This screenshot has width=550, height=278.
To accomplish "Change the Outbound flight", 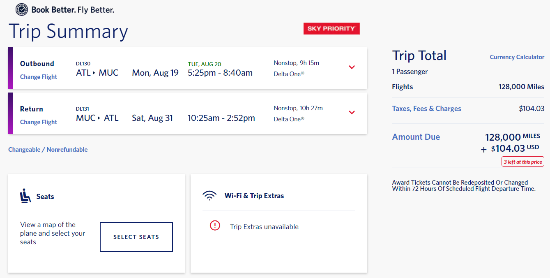I will 39,77.
